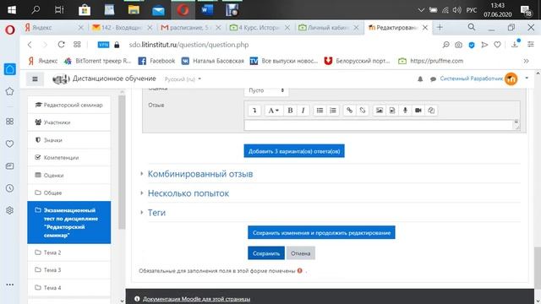The width and height of the screenshot is (541, 304).
Task: Open Оценки in the sidebar
Action: pyautogui.click(x=69, y=175)
